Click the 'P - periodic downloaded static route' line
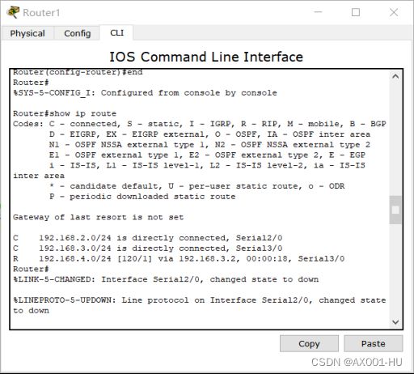414x374 pixels. (x=142, y=197)
